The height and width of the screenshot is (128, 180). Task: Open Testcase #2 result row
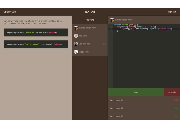click(144, 108)
